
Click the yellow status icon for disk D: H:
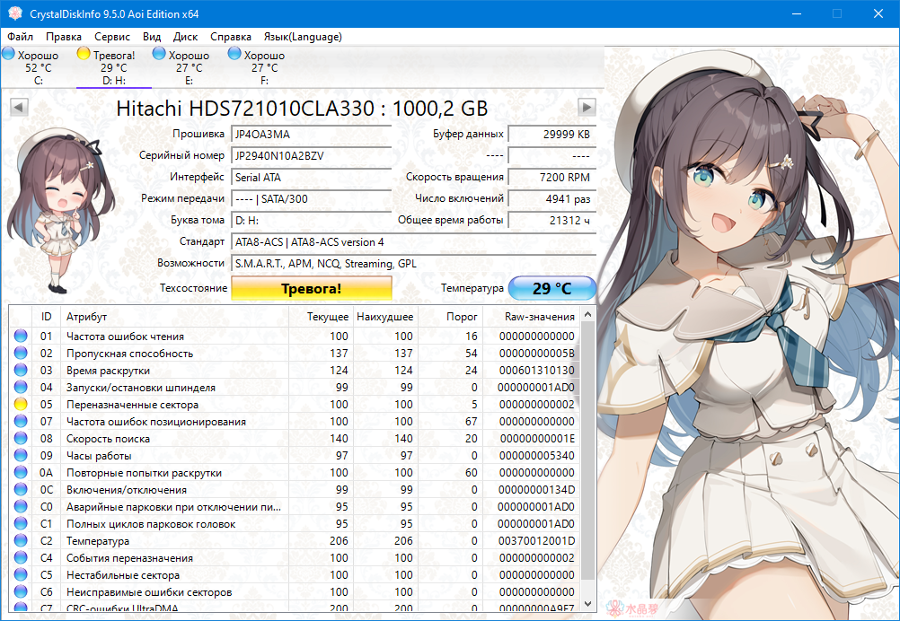click(84, 54)
